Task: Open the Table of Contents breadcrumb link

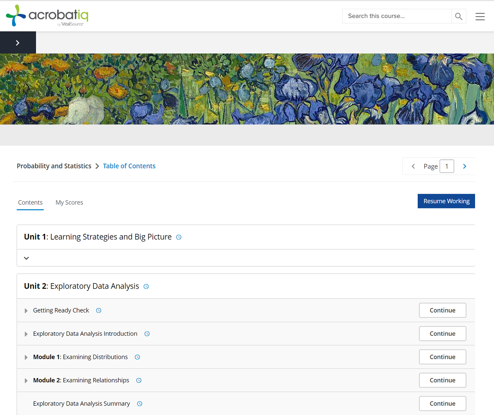Action: click(129, 166)
